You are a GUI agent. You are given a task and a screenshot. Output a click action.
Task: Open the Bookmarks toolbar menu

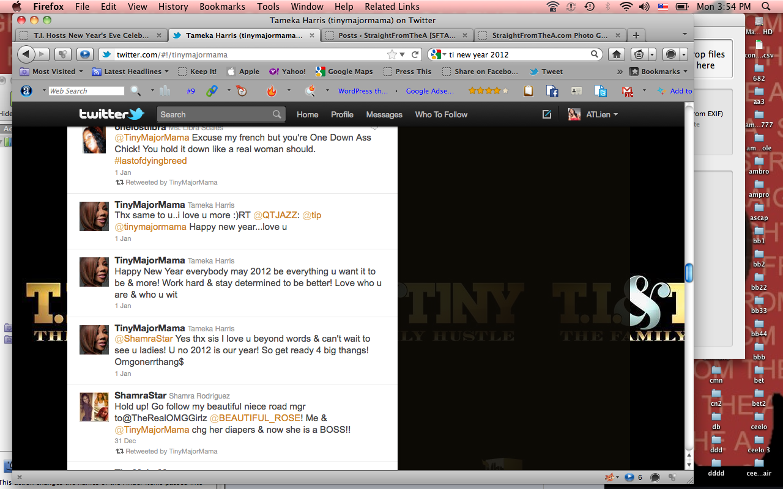(x=659, y=72)
